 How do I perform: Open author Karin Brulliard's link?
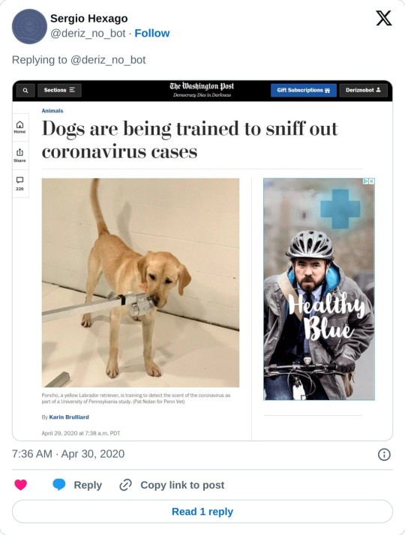click(x=69, y=417)
